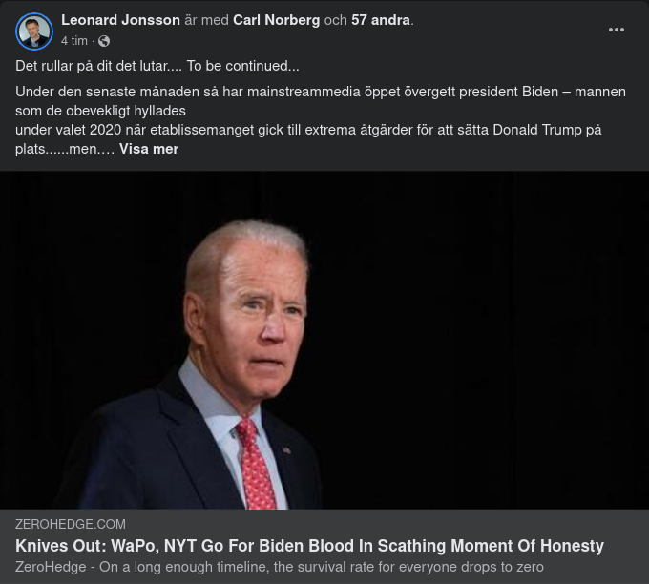The image size is (649, 584).
Task: Open the Biden article preview image
Action: pyautogui.click(x=324, y=340)
